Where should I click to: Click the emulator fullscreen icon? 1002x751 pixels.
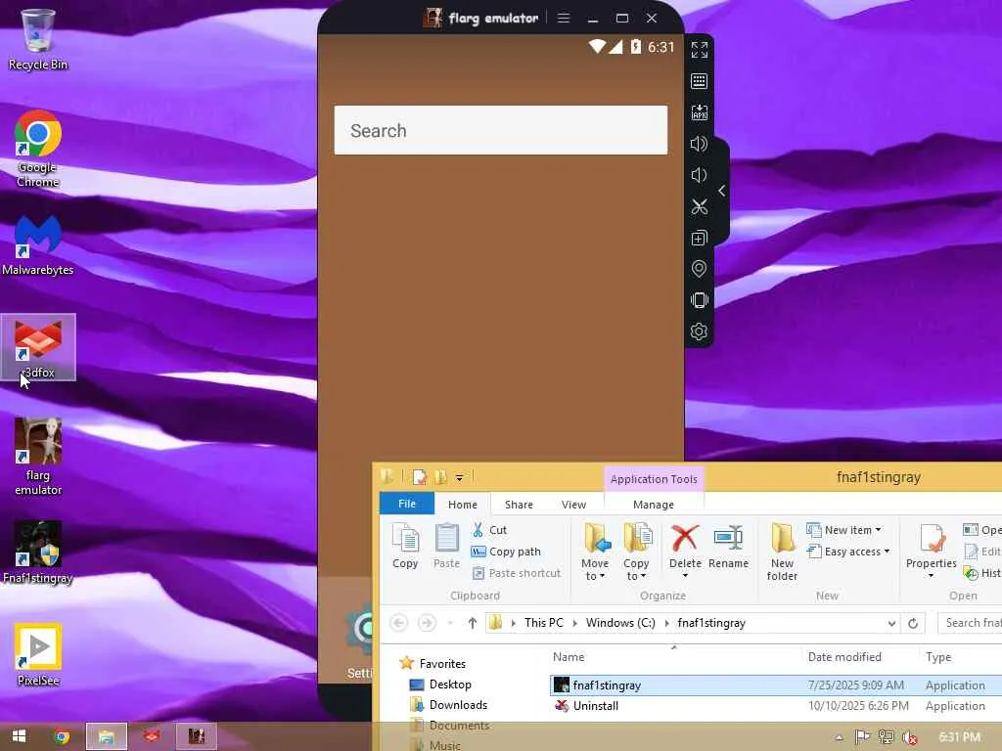pyautogui.click(x=699, y=50)
